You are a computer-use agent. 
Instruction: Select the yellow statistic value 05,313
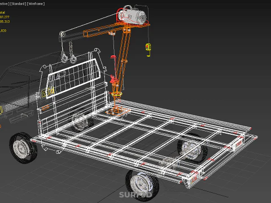coord(5,21)
